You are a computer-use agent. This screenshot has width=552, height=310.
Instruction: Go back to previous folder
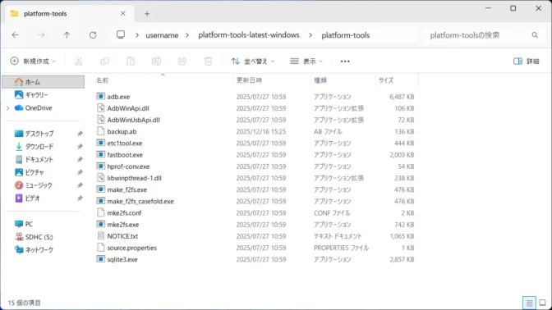coord(15,34)
